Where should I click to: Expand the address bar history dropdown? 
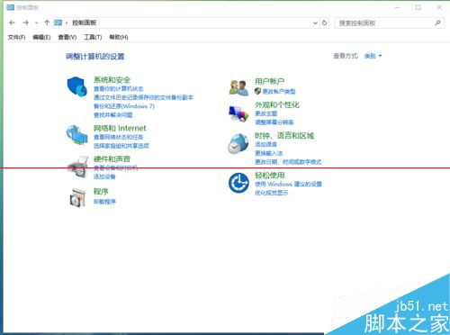[315, 23]
